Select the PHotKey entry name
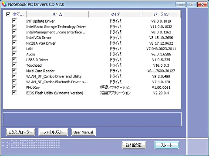The image size is (209, 156). [33, 88]
